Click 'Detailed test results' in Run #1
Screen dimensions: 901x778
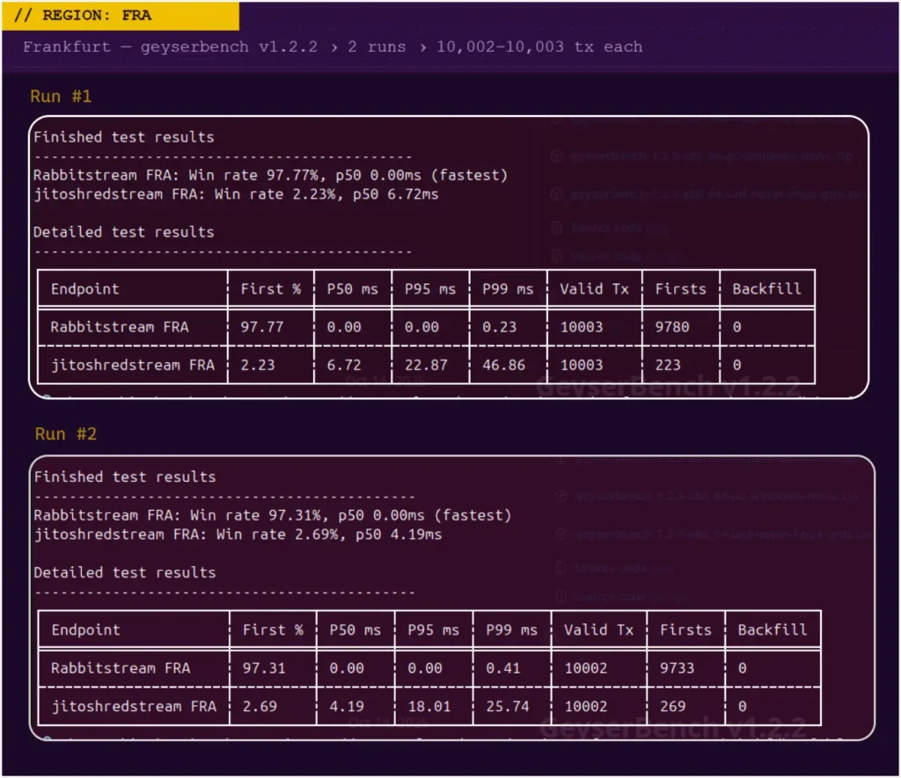tap(123, 232)
